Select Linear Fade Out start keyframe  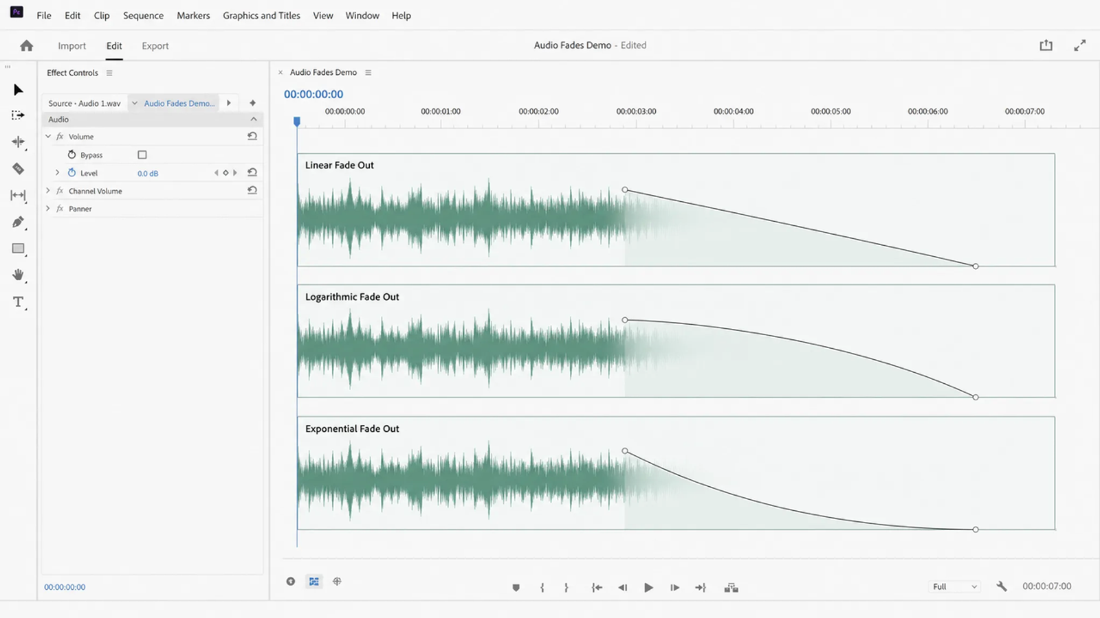point(625,190)
